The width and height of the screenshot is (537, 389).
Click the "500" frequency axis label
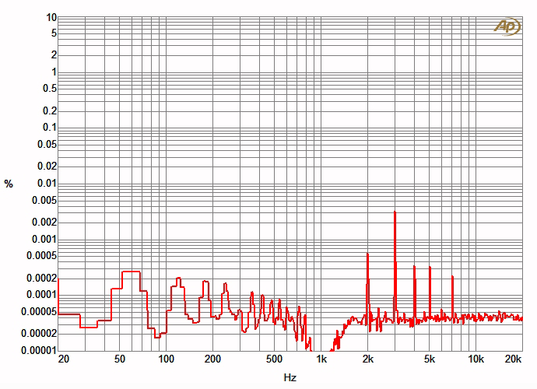coord(274,359)
